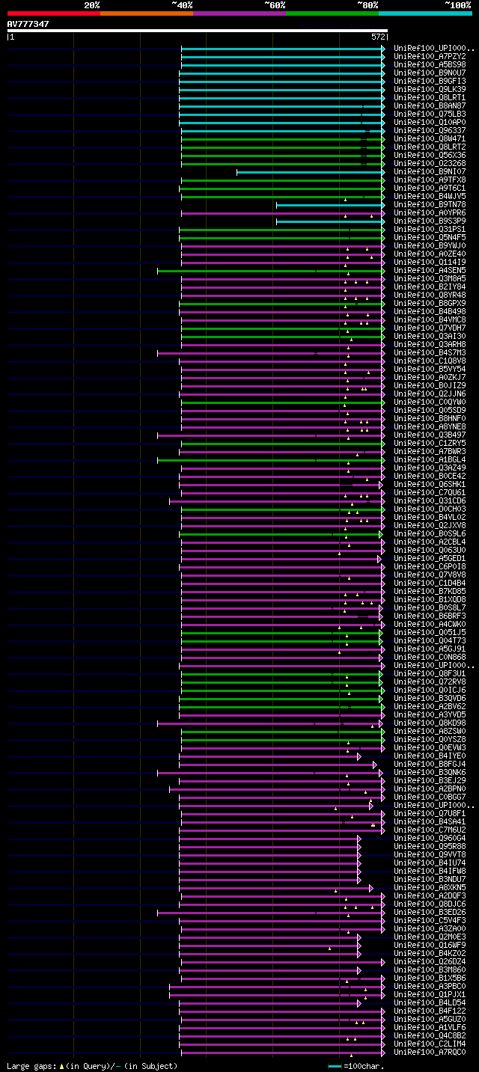Viewport: 479px width, 1072px height.
Task: Open the UniRef100_C0QYW0 hit
Action: coord(430,402)
